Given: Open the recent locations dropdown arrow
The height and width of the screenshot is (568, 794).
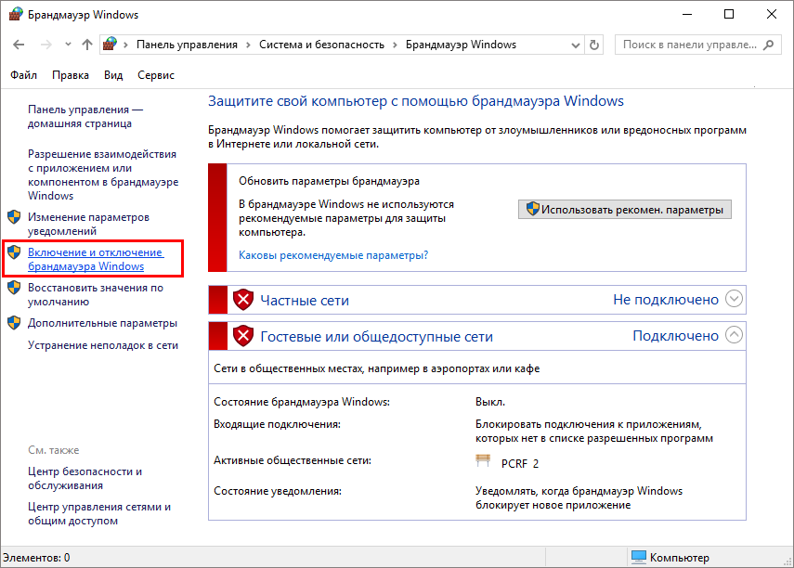Looking at the screenshot, I should click(67, 45).
